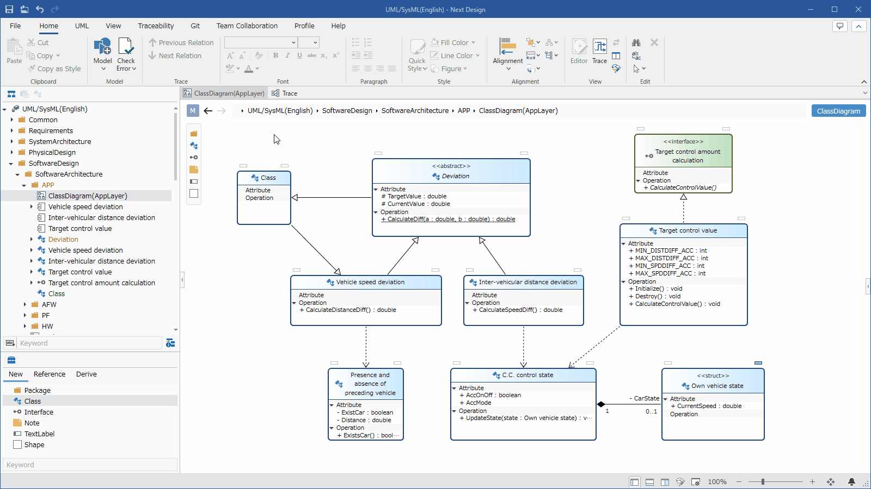The width and height of the screenshot is (871, 489).
Task: Open the UML ribbon tab
Action: (82, 26)
